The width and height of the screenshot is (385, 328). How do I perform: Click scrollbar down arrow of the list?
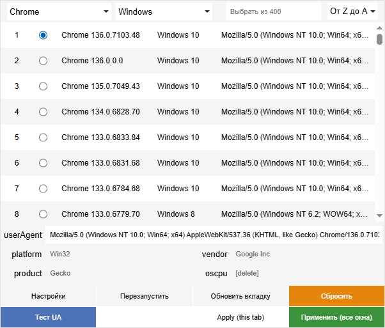tap(379, 215)
